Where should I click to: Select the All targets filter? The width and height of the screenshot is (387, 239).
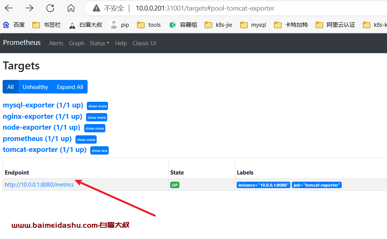[10, 87]
